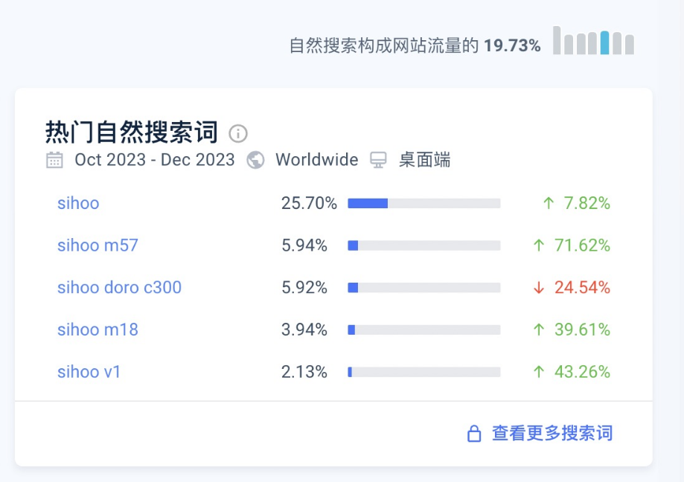Image resolution: width=684 pixels, height=482 pixels.
Task: Click the highlighted blue bar in the traffic chart
Action: pyautogui.click(x=604, y=42)
